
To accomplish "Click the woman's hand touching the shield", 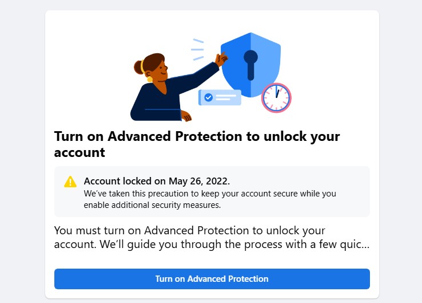I will point(221,60).
